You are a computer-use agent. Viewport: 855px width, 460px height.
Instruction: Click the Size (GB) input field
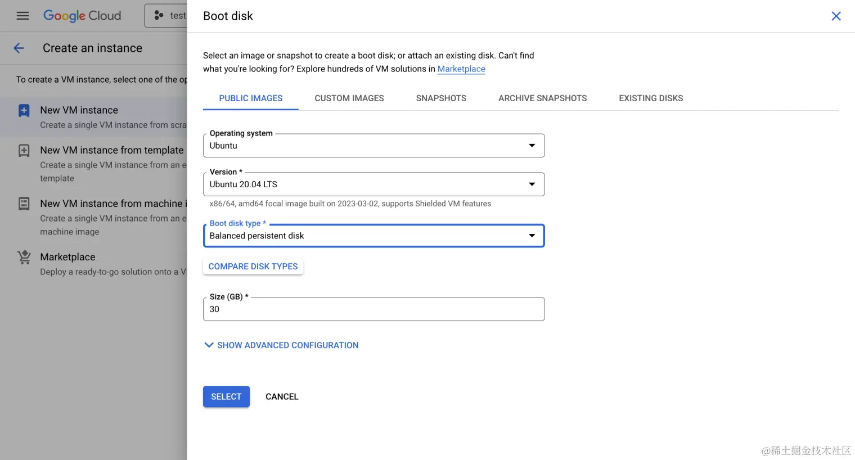coord(373,309)
